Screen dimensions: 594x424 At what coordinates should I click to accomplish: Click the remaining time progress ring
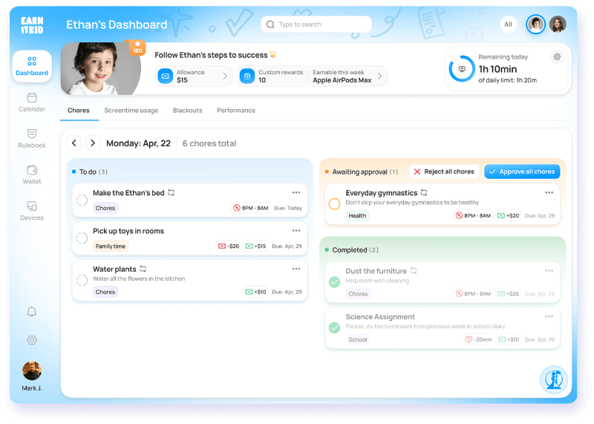[462, 69]
